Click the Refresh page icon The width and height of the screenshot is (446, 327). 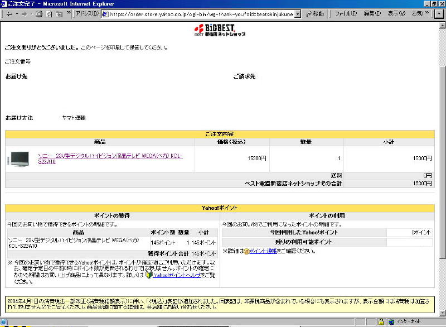[49, 14]
